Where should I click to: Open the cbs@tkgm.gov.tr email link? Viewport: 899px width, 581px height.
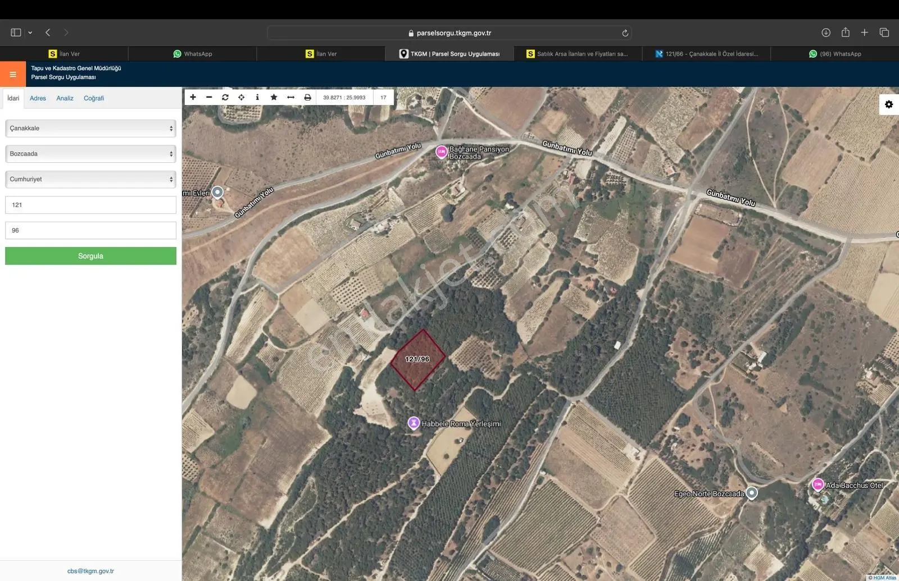[x=90, y=571]
